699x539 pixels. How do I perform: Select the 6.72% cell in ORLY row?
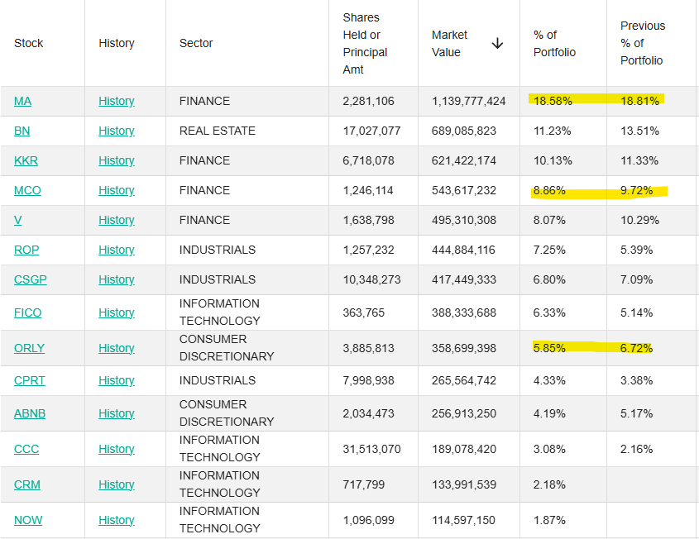tap(637, 348)
